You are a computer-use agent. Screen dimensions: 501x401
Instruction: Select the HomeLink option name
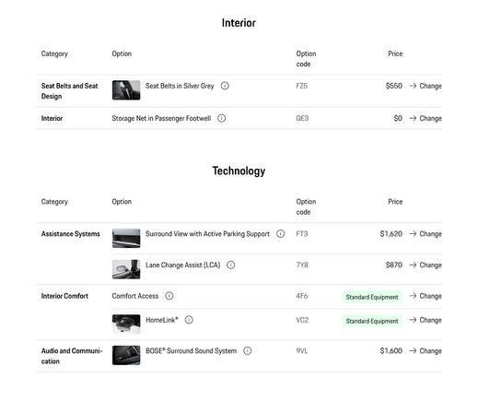point(162,320)
